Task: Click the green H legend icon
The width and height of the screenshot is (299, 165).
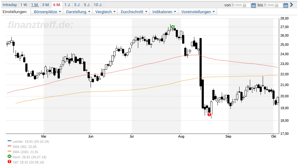Action: (9, 156)
